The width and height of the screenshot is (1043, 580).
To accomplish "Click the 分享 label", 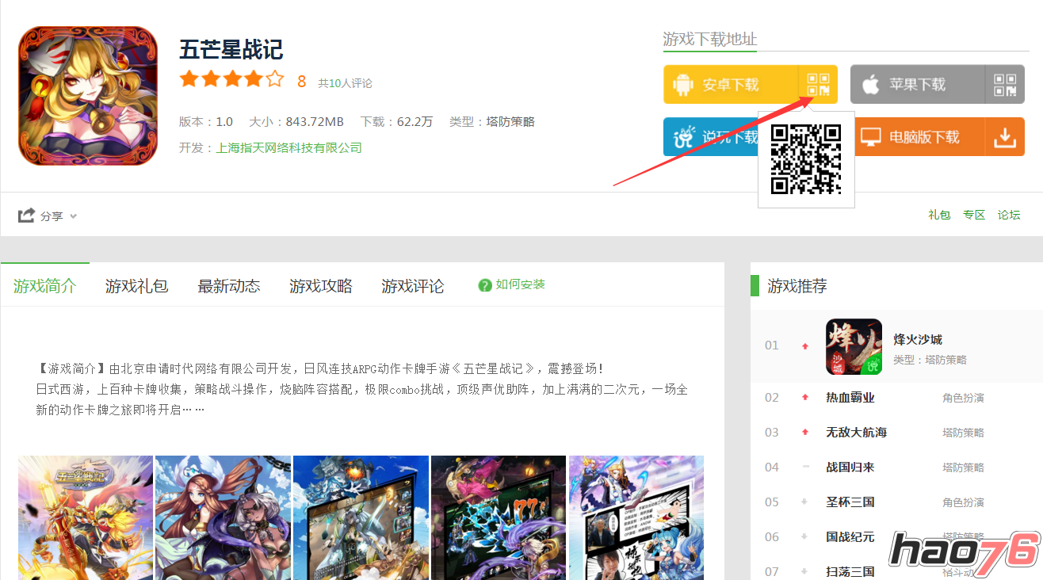I will (x=52, y=216).
